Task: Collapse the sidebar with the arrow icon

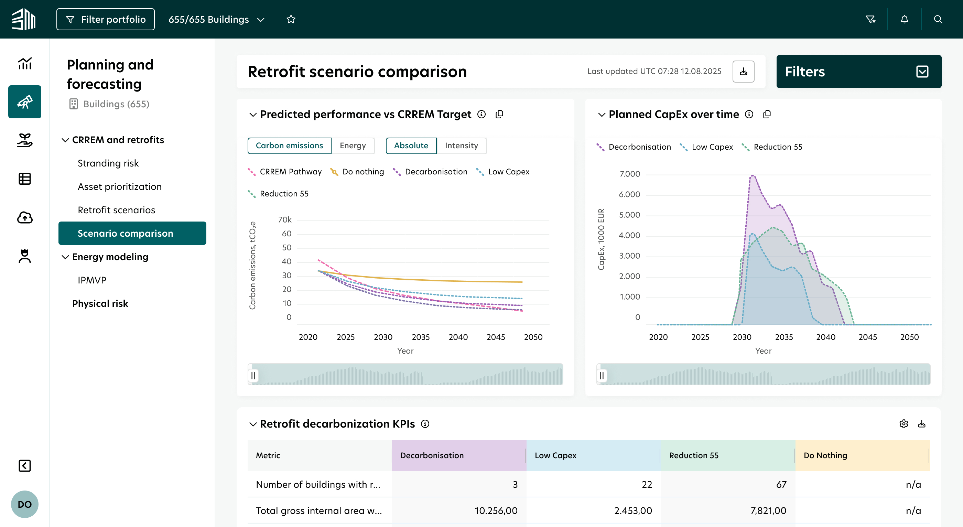Action: click(x=25, y=466)
